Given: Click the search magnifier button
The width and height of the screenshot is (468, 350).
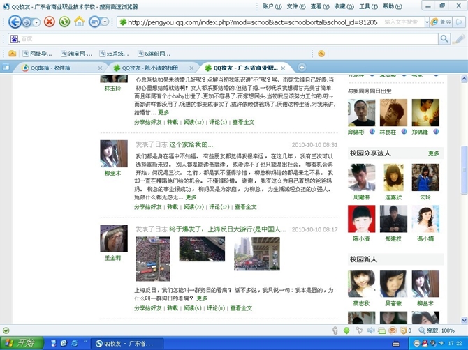Looking at the screenshot, I should click(x=444, y=39).
